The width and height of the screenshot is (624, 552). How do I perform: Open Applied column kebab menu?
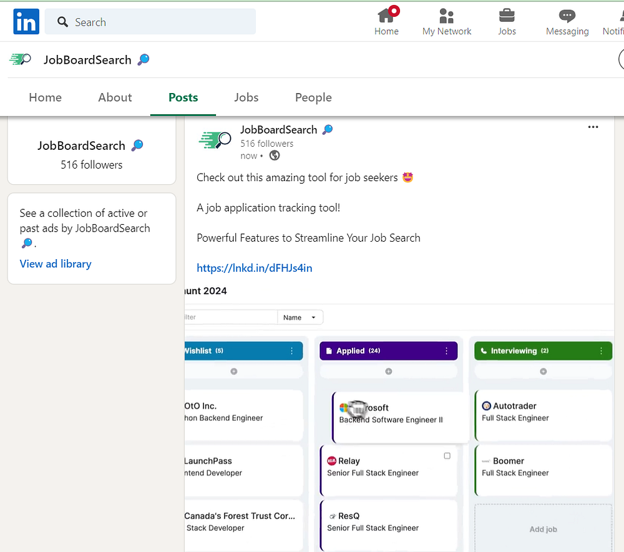point(447,351)
